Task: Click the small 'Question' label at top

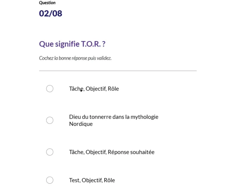Action: (47, 3)
